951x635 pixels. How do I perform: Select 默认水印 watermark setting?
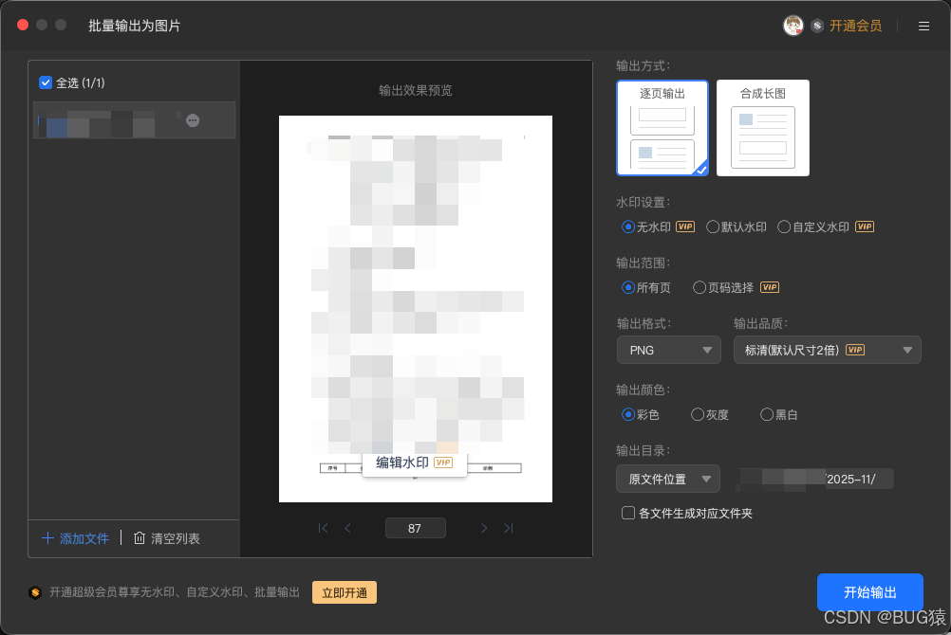[714, 227]
